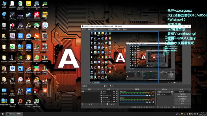Open transition properties gear beside 渐变
The width and height of the screenshot is (207, 116).
(x=172, y=92)
